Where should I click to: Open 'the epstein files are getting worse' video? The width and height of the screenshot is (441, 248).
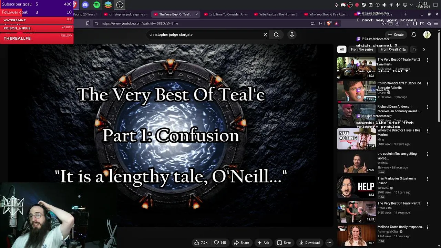coord(397,156)
